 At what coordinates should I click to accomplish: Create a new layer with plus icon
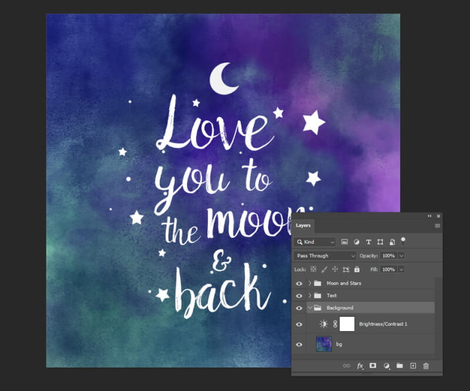click(413, 366)
